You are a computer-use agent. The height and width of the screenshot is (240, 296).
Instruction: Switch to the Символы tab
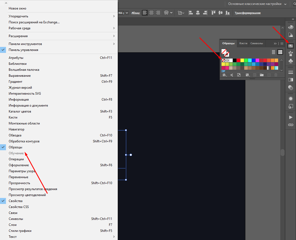(256, 43)
